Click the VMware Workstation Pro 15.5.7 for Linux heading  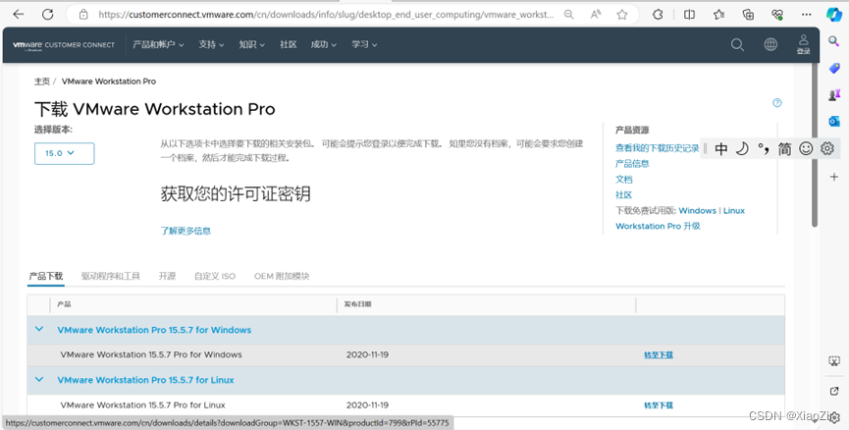pyautogui.click(x=145, y=380)
